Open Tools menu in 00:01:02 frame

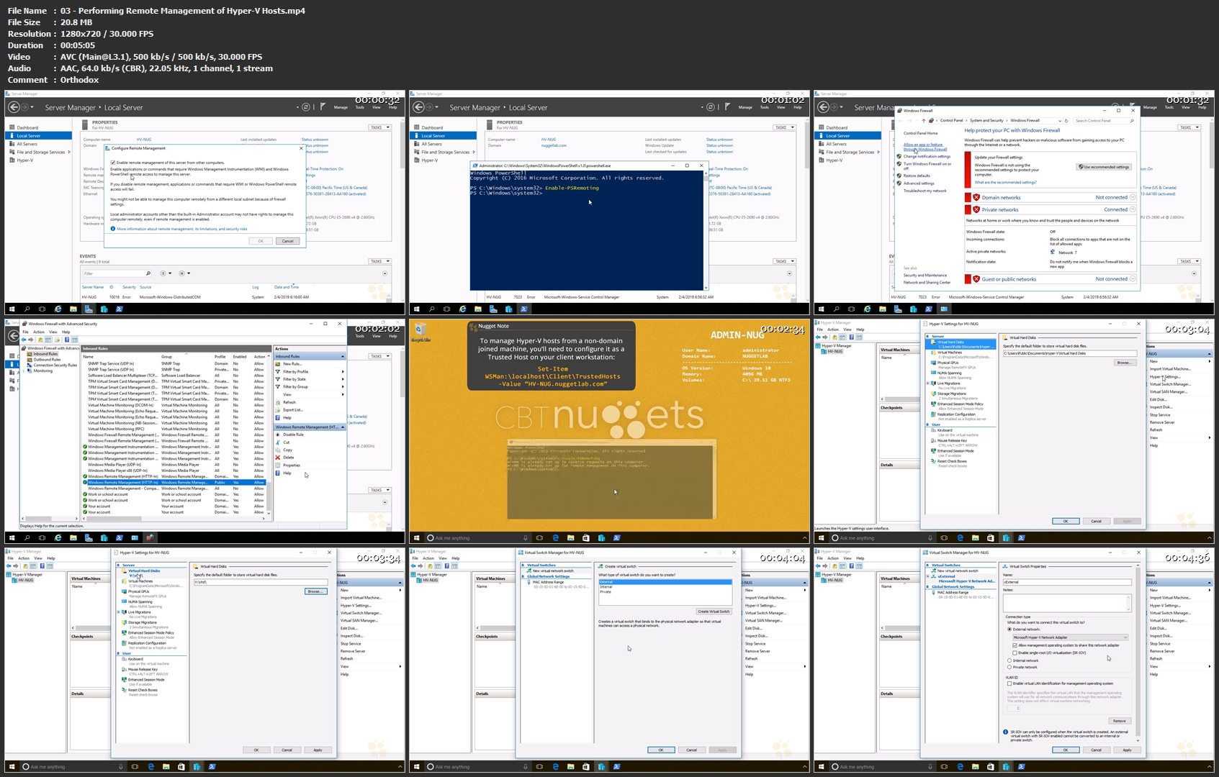[764, 107]
